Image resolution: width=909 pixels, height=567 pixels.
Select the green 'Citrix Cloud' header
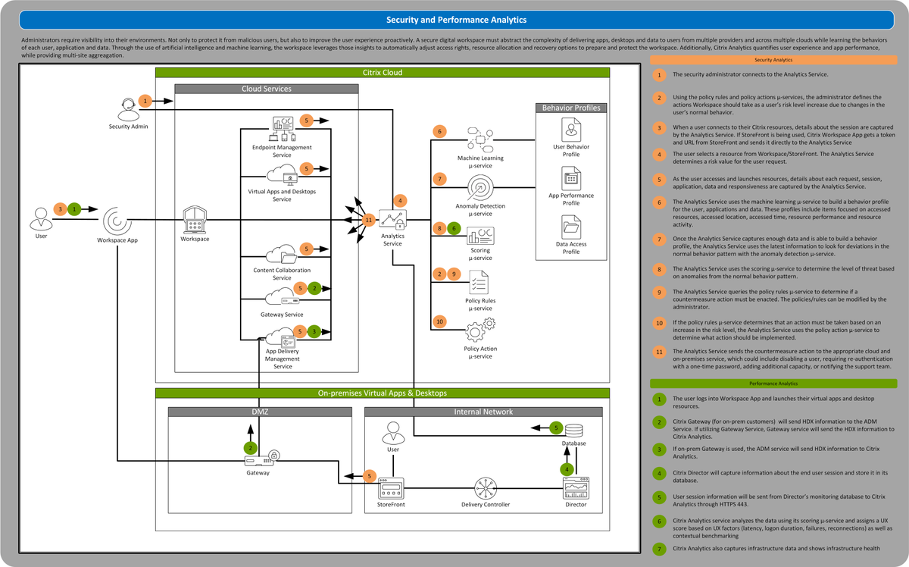coord(383,73)
